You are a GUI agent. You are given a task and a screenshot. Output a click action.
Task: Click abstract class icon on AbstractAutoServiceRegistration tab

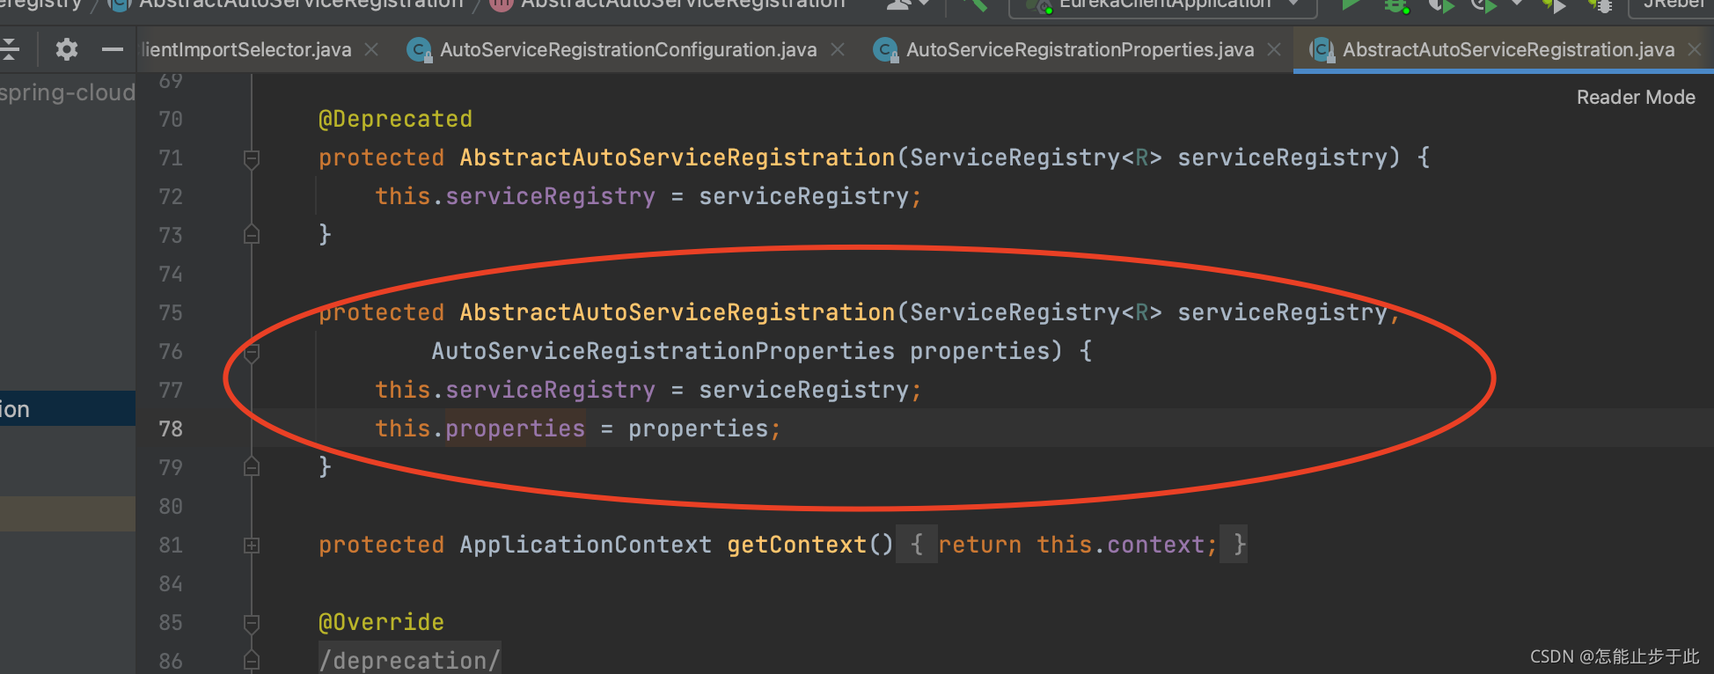[1322, 50]
